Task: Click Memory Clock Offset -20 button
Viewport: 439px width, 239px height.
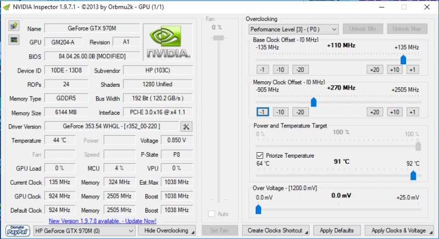Action: pos(300,112)
